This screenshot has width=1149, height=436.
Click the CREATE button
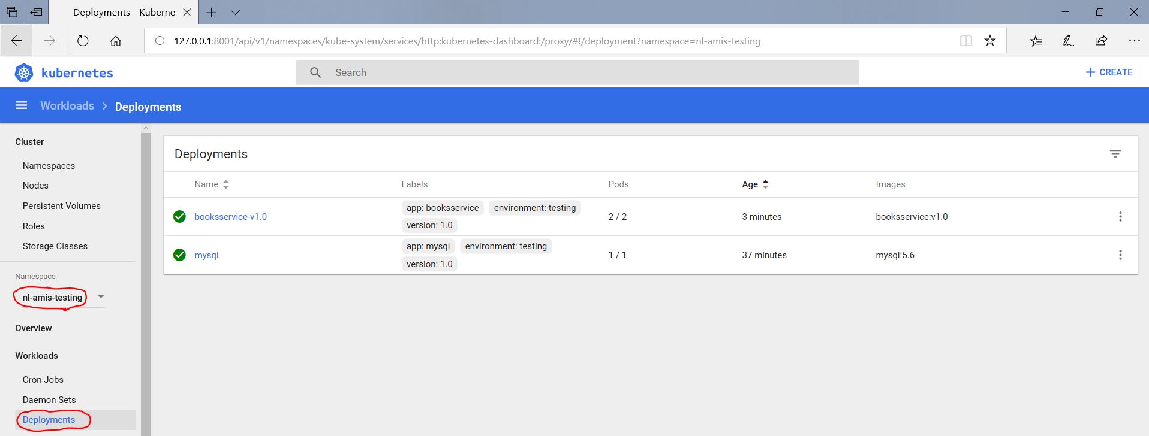tap(1109, 72)
